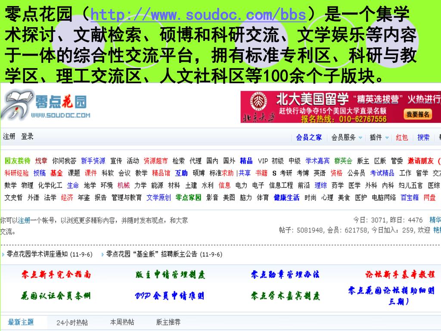This screenshot has width=441, height=331.
Task: Open the 信息 subject forum link
Action: tap(224, 185)
